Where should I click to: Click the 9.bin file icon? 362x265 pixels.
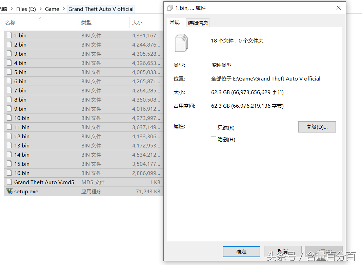coord(9,108)
